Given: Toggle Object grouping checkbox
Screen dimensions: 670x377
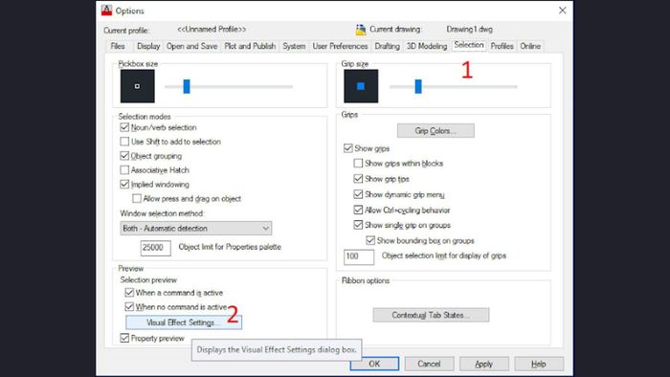Looking at the screenshot, I should pyautogui.click(x=124, y=156).
